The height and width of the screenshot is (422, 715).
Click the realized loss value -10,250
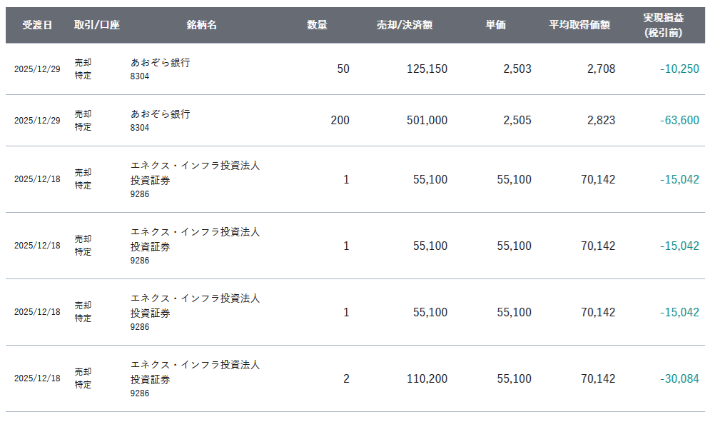click(679, 69)
